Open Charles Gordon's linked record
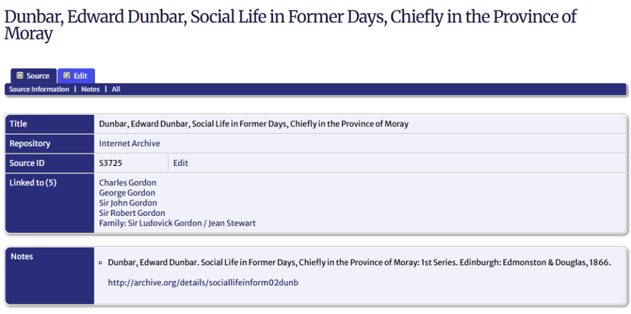Image resolution: width=631 pixels, height=314 pixels. [x=128, y=183]
